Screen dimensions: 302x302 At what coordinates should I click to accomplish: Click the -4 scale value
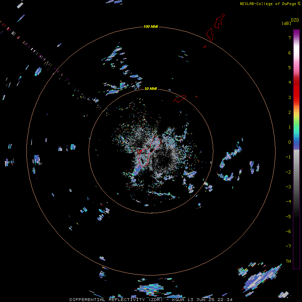click(288, 202)
